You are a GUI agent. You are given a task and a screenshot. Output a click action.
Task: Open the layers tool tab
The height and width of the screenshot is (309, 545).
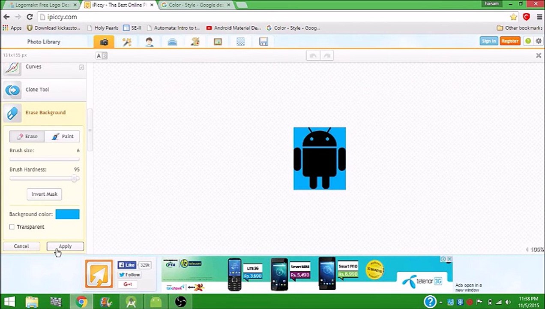point(172,42)
